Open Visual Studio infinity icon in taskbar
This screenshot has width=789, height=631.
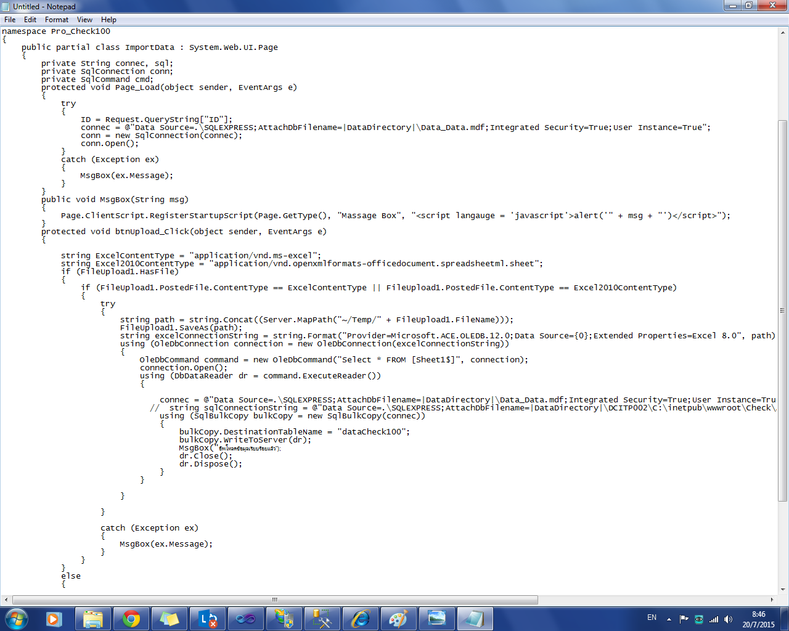pyautogui.click(x=246, y=619)
